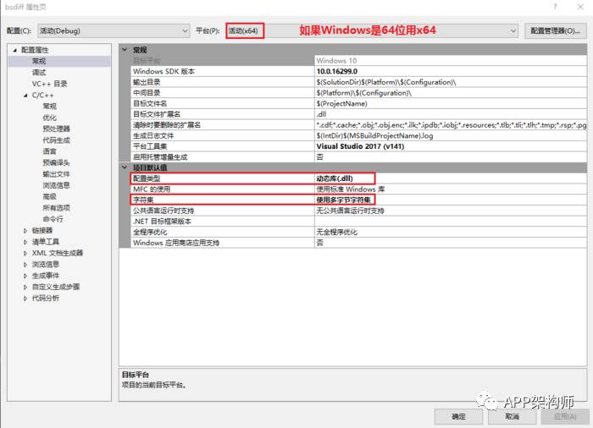This screenshot has width=593, height=428.
Task: Click the 目标文件扩展名 .dll value
Action: [451, 114]
